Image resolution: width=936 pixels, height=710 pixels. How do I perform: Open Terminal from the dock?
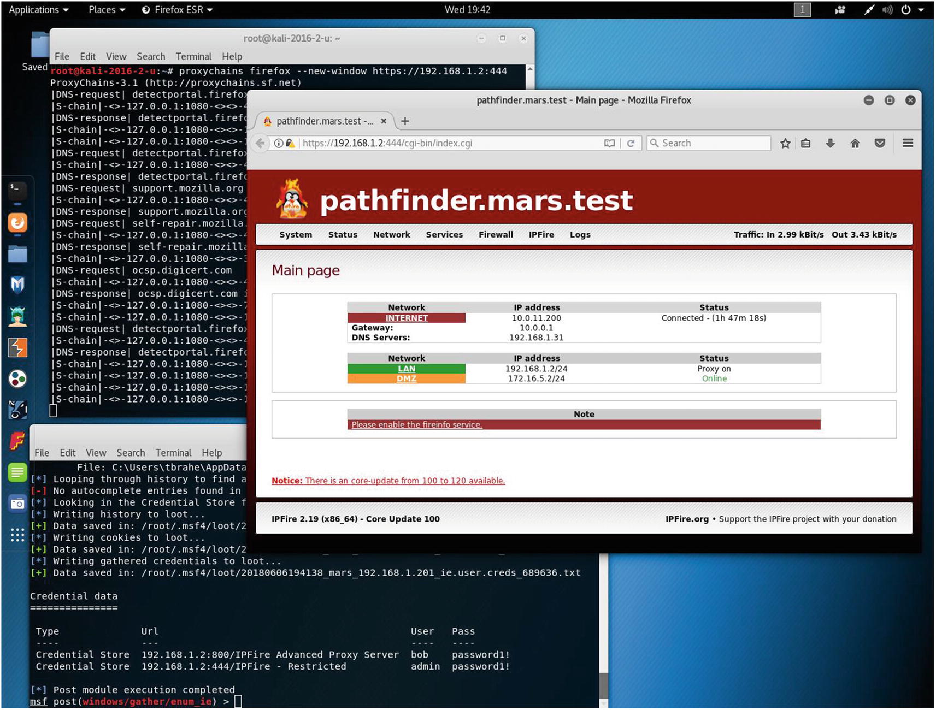(17, 191)
